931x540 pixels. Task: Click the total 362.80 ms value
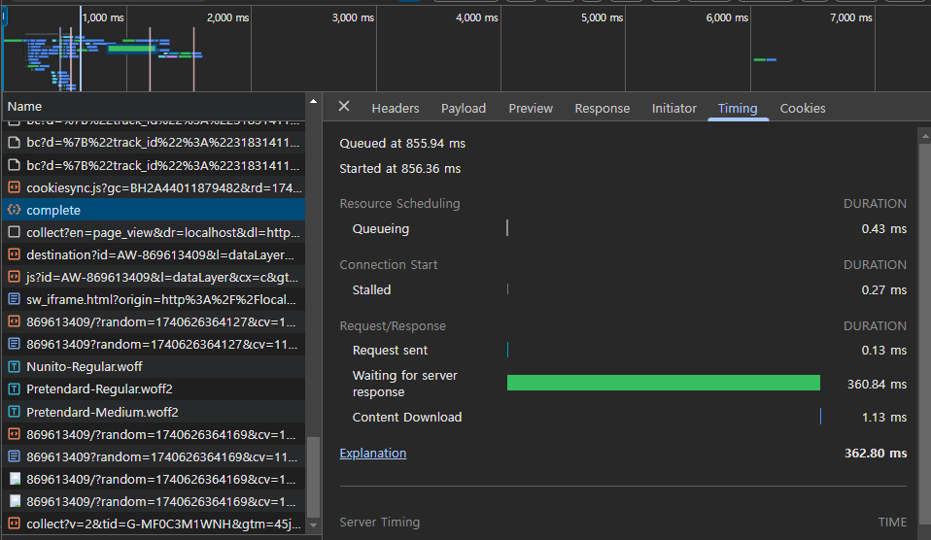876,454
